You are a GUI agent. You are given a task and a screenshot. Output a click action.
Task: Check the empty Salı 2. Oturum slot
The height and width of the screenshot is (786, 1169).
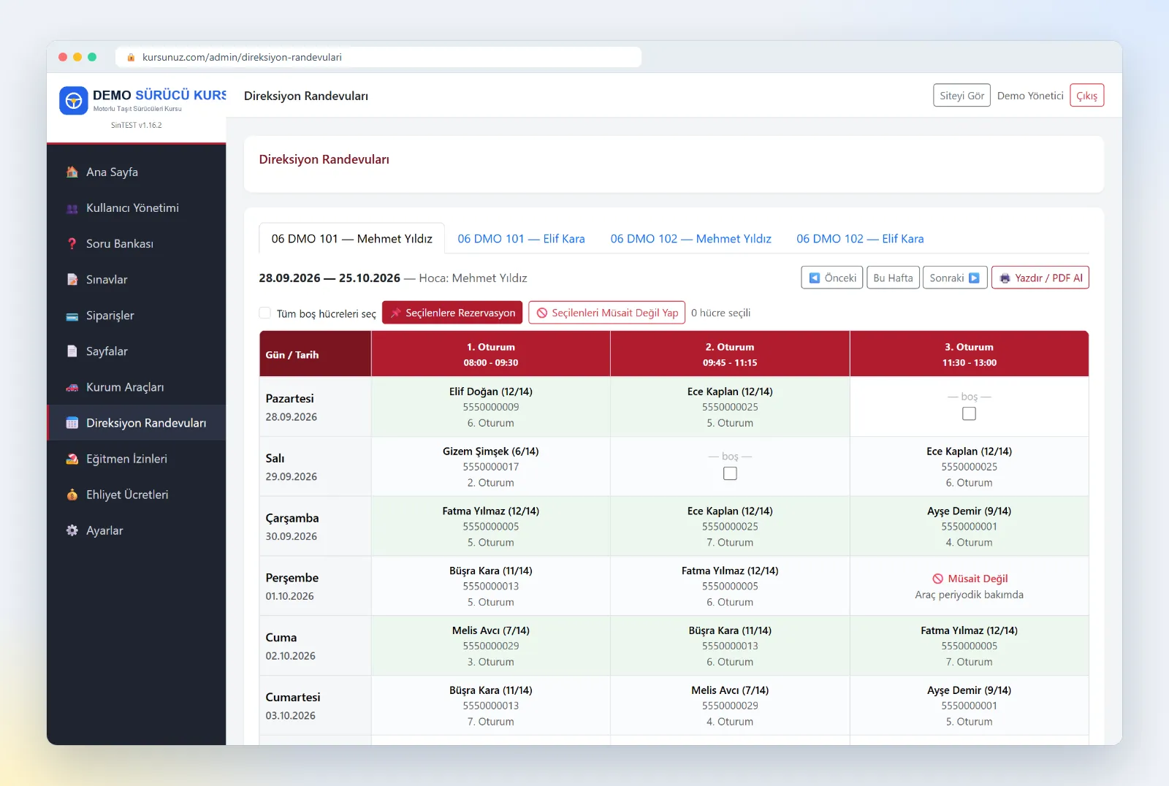tap(730, 473)
